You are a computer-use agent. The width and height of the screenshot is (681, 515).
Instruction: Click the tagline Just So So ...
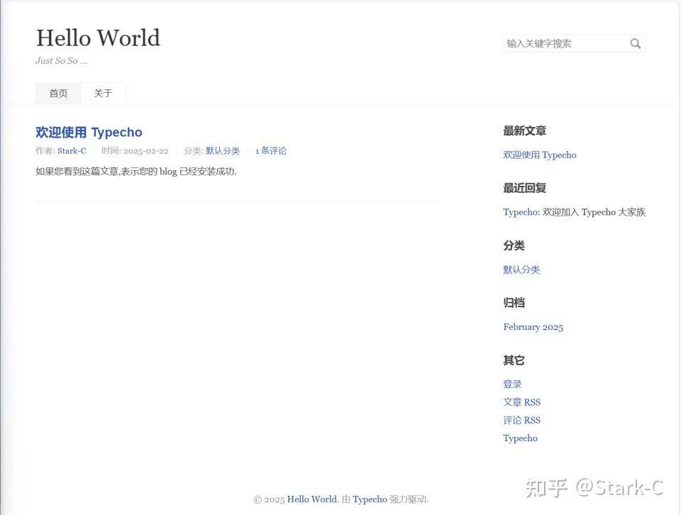[61, 61]
